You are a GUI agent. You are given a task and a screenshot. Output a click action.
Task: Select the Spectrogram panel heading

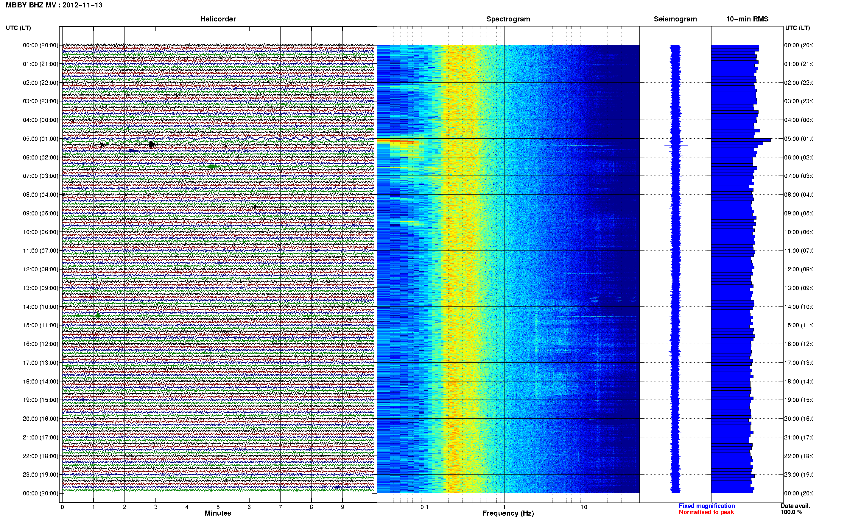pos(508,19)
